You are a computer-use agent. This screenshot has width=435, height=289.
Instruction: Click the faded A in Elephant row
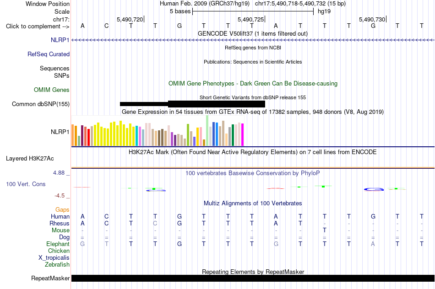373,244
